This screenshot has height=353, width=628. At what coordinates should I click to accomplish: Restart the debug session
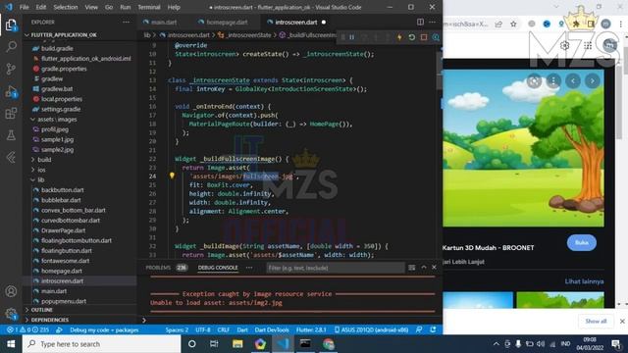[x=411, y=37]
